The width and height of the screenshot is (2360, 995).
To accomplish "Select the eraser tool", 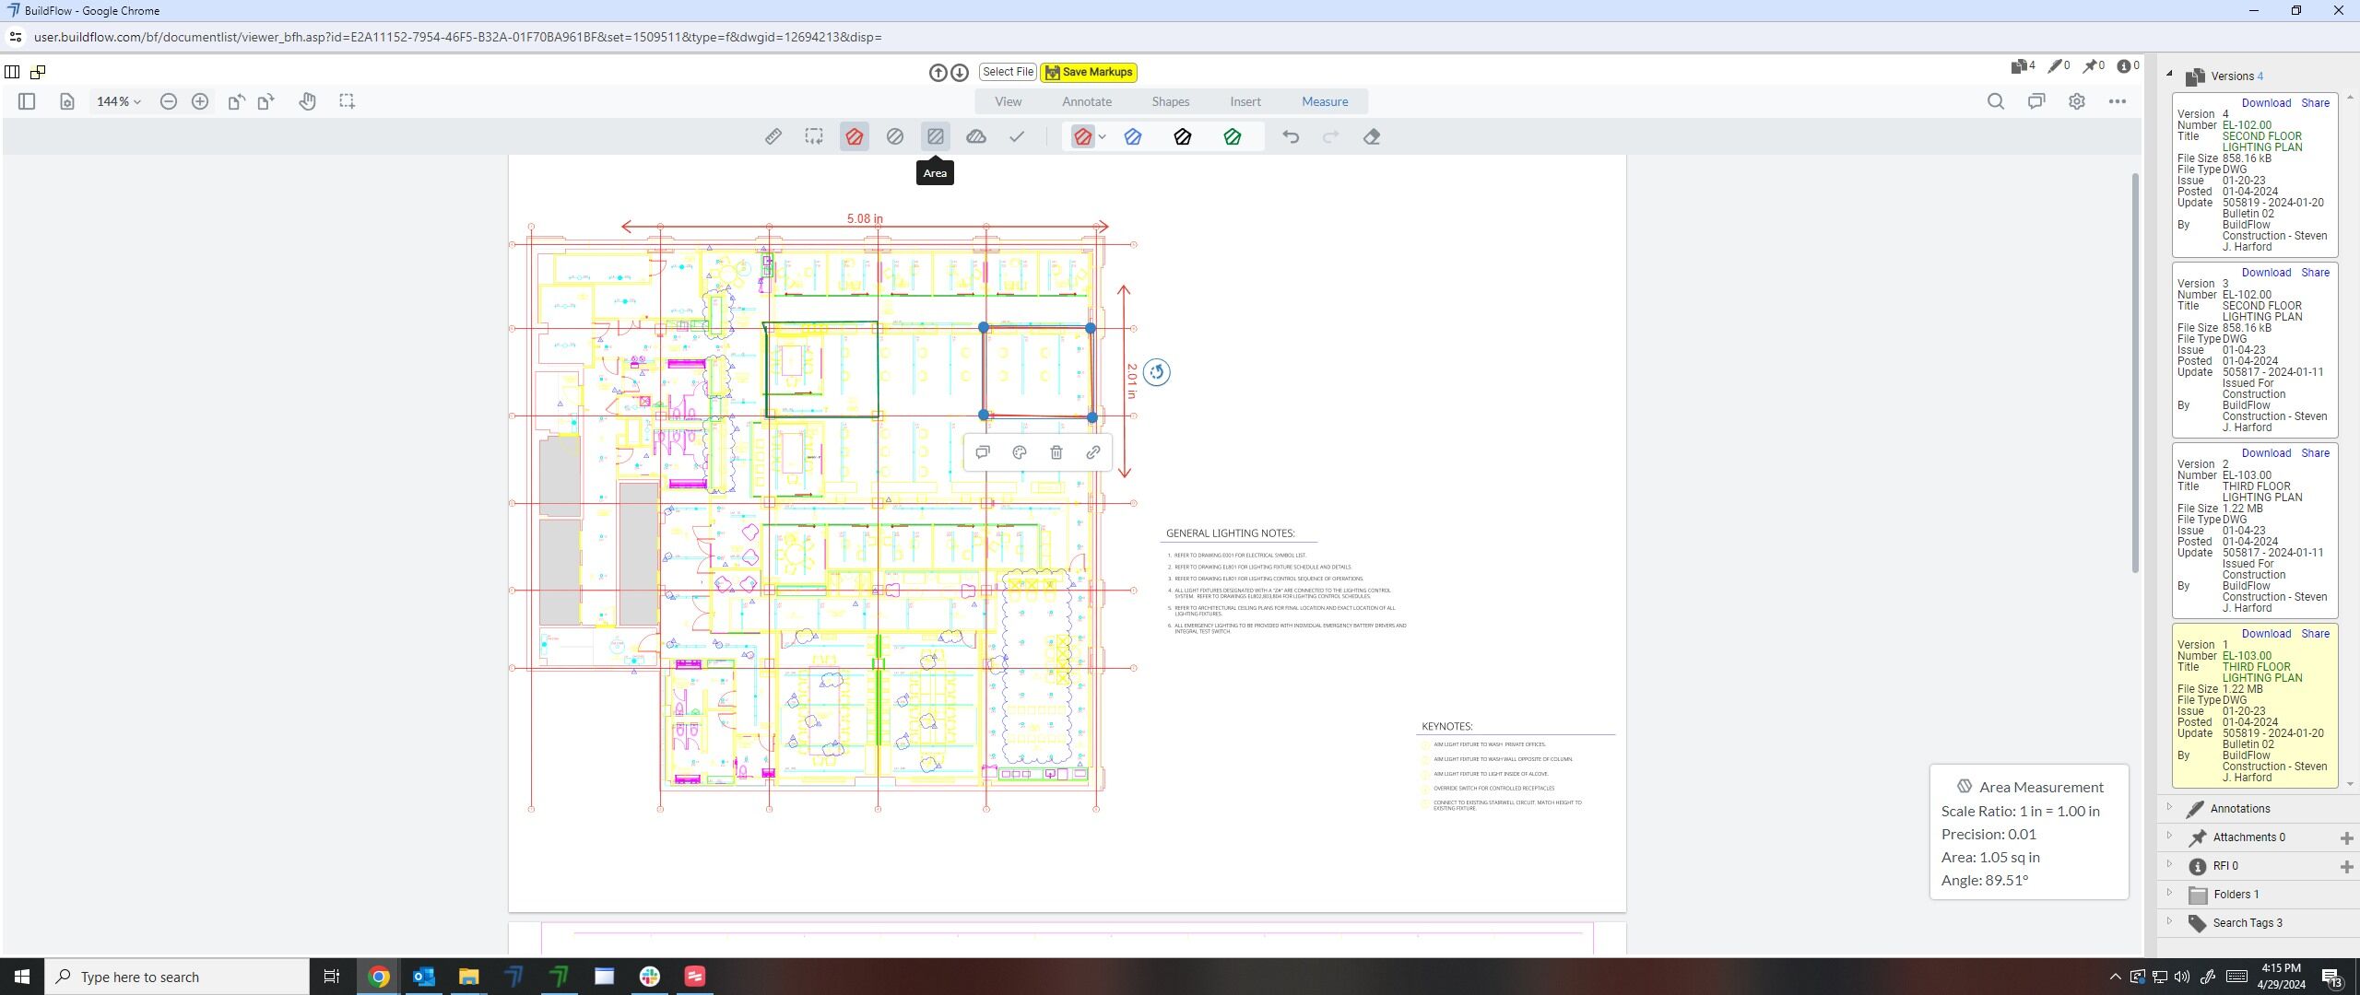I will 1371,136.
